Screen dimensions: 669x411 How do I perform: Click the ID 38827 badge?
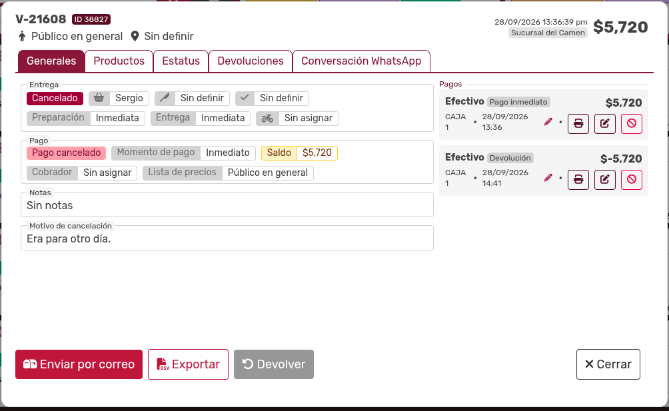point(91,19)
